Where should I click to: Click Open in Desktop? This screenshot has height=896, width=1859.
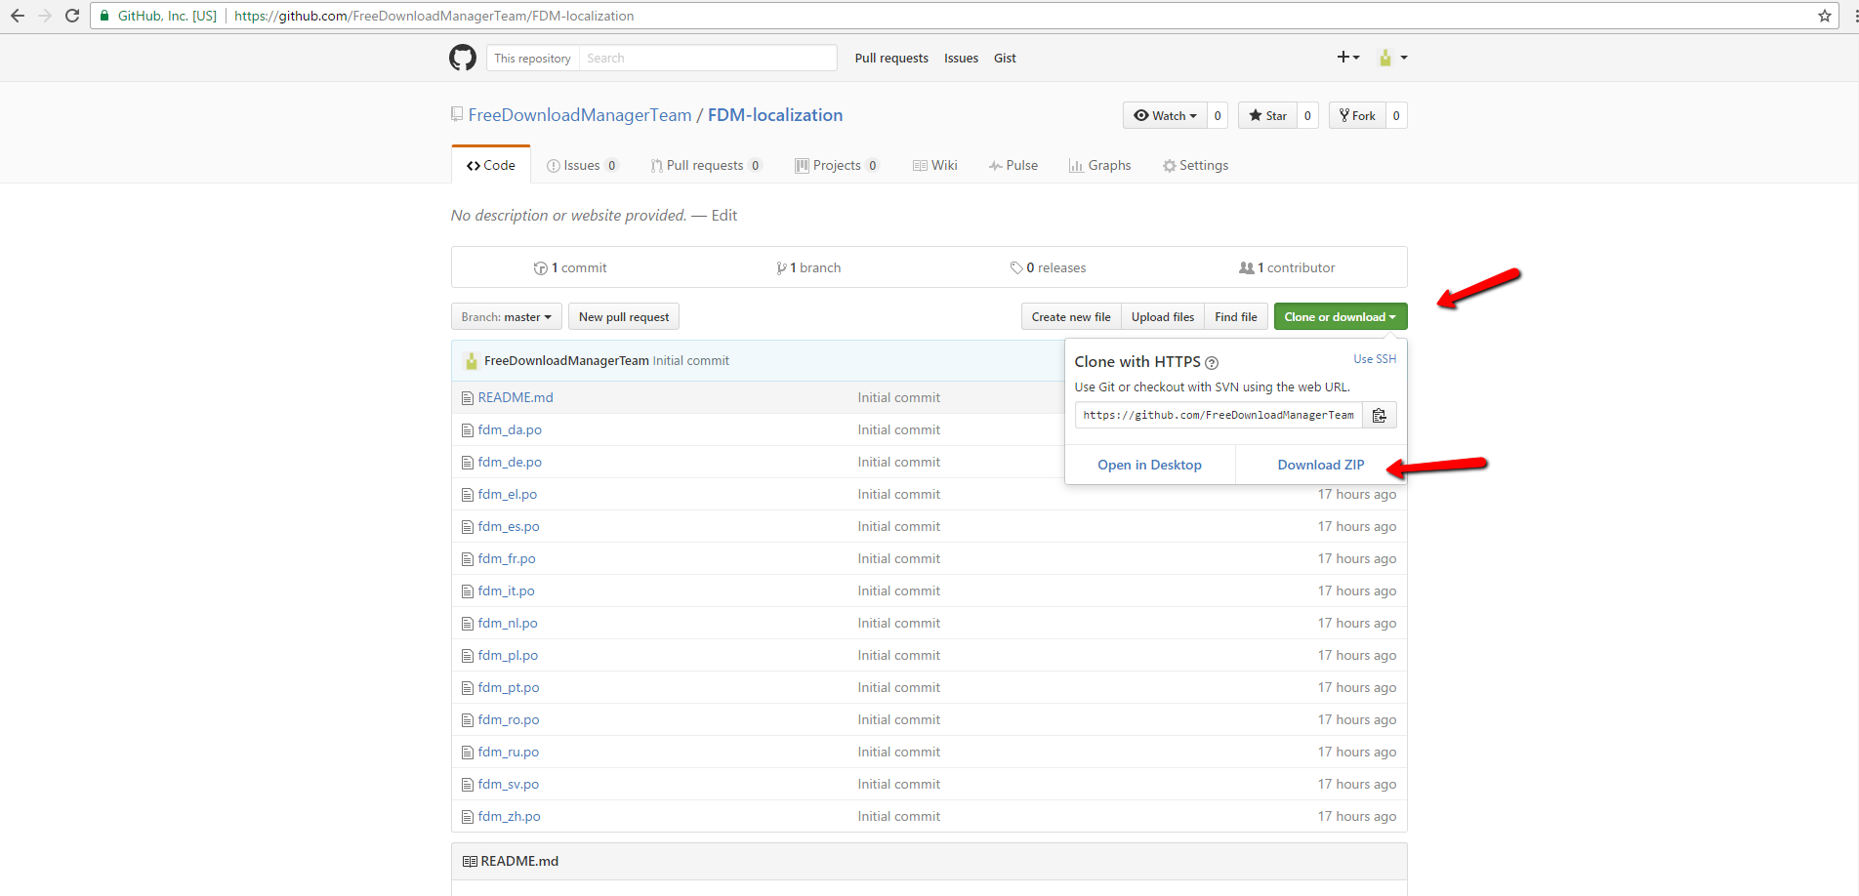click(x=1149, y=466)
